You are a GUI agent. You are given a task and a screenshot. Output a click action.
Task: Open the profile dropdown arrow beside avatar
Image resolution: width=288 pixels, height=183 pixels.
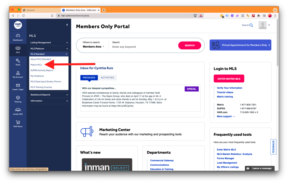click(269, 25)
